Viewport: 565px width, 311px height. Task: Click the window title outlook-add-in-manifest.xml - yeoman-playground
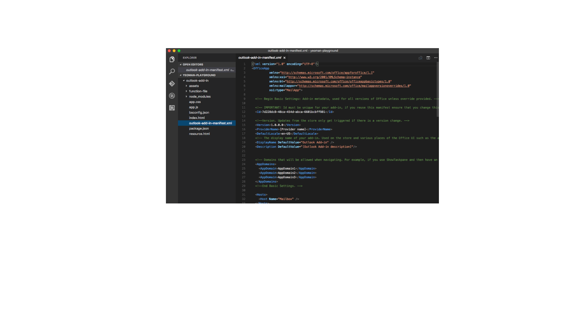coord(303,51)
